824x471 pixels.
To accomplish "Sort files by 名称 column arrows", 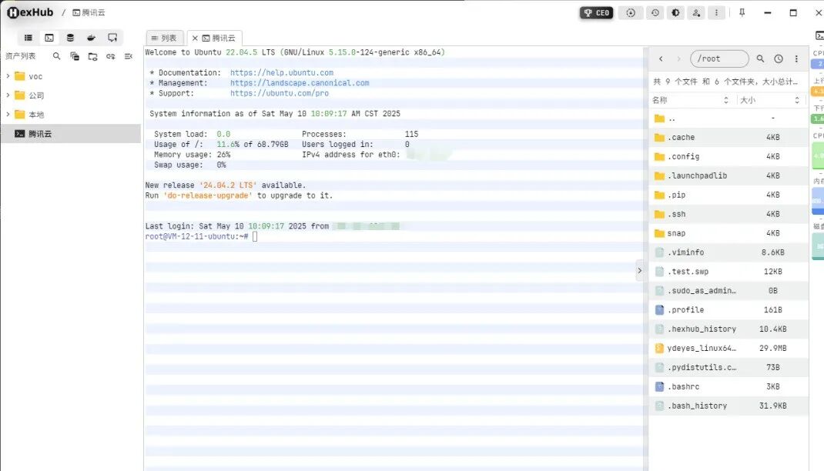I will (x=725, y=100).
